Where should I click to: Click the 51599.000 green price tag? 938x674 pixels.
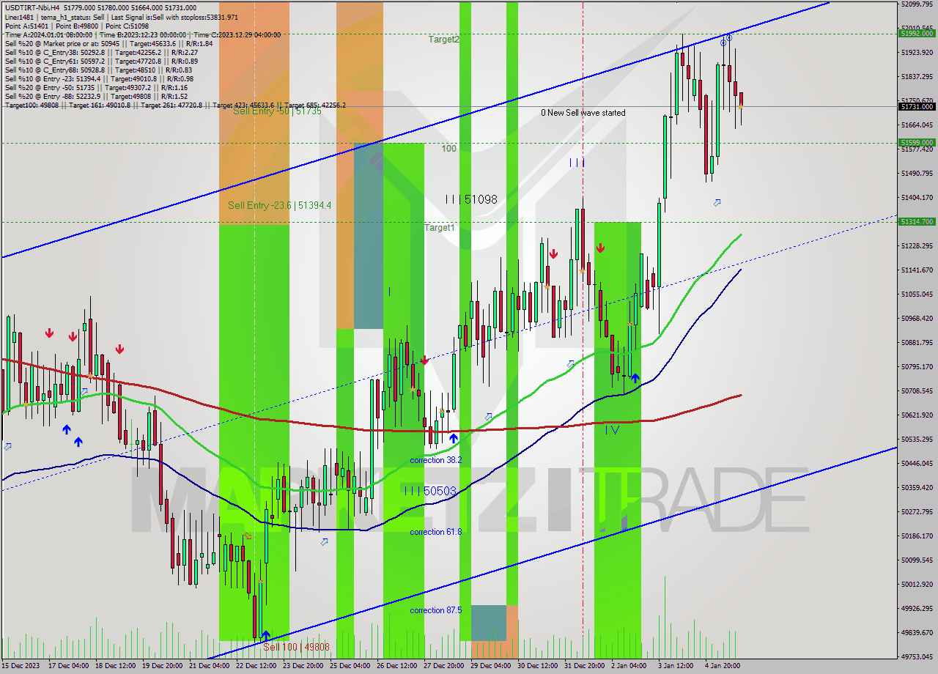[x=917, y=143]
